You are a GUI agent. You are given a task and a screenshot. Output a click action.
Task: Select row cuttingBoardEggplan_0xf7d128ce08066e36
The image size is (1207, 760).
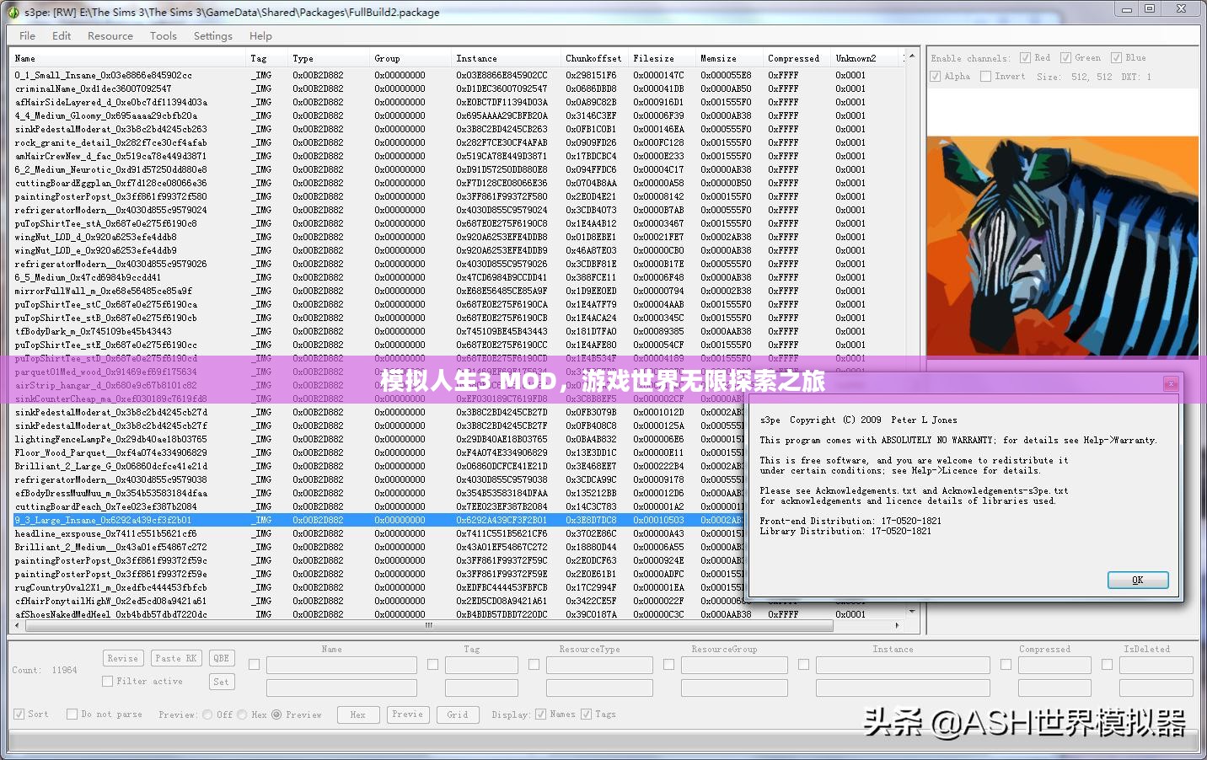tap(458, 183)
